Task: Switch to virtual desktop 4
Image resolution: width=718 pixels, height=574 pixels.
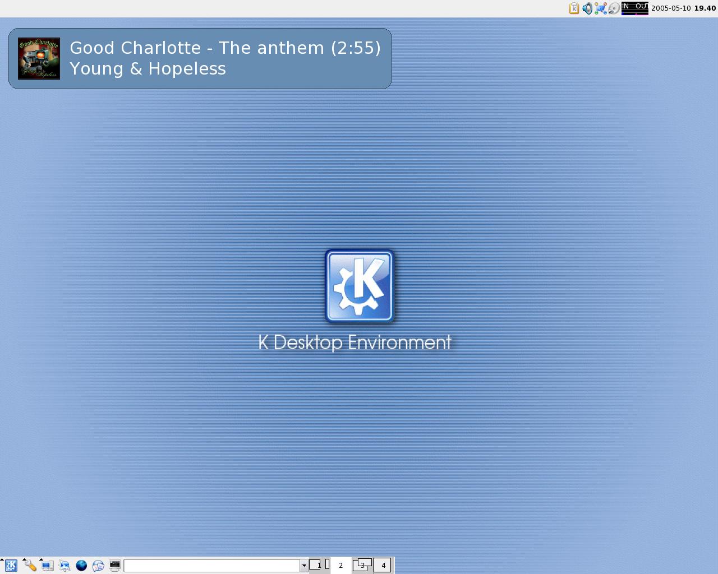Action: (383, 565)
